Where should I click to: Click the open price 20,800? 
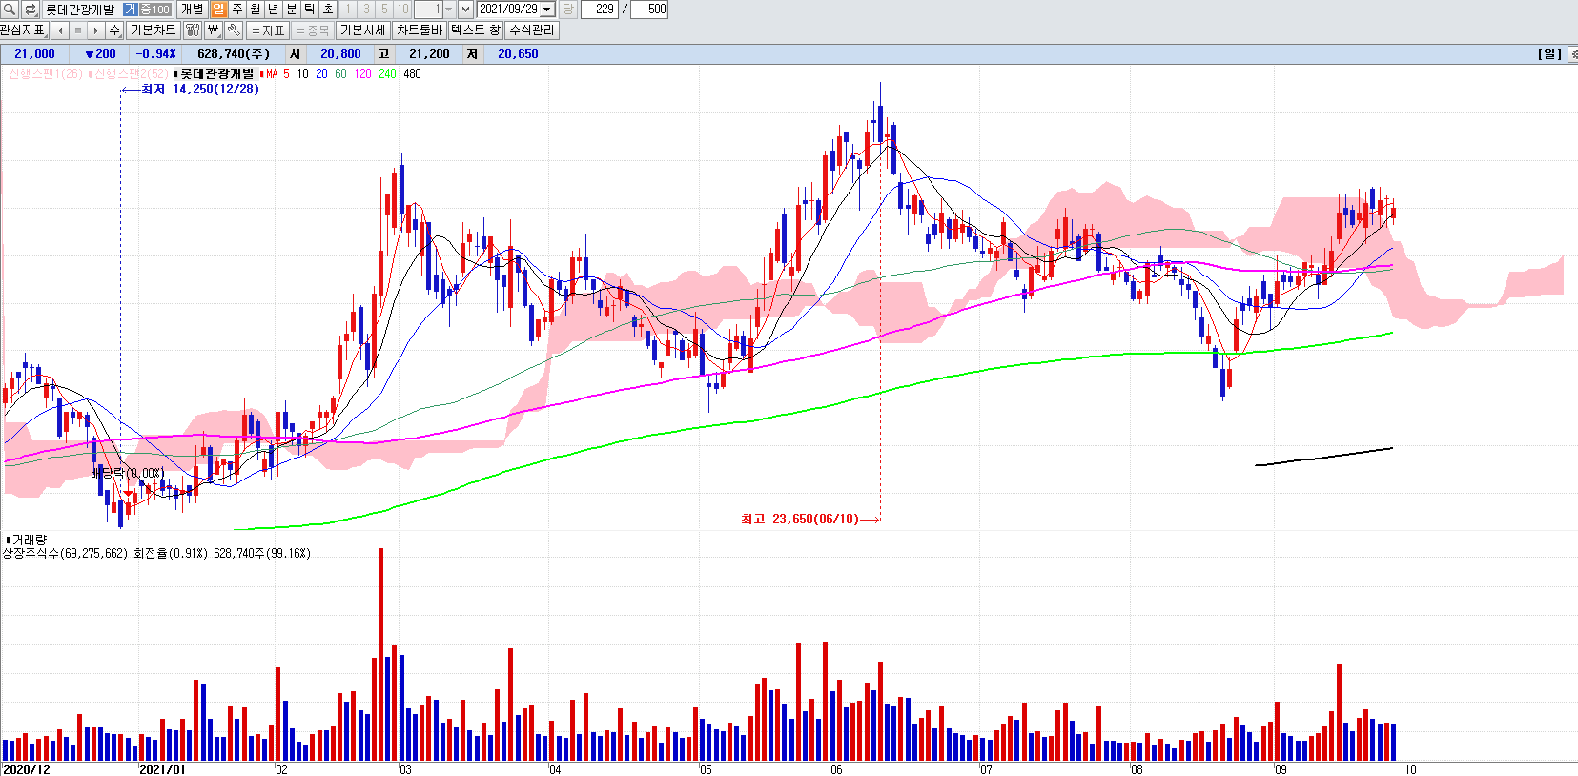(x=340, y=54)
